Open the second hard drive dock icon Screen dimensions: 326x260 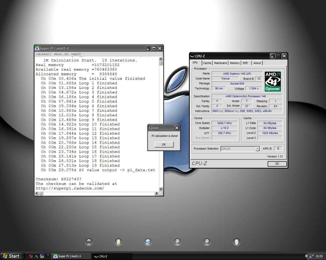[207, 242]
